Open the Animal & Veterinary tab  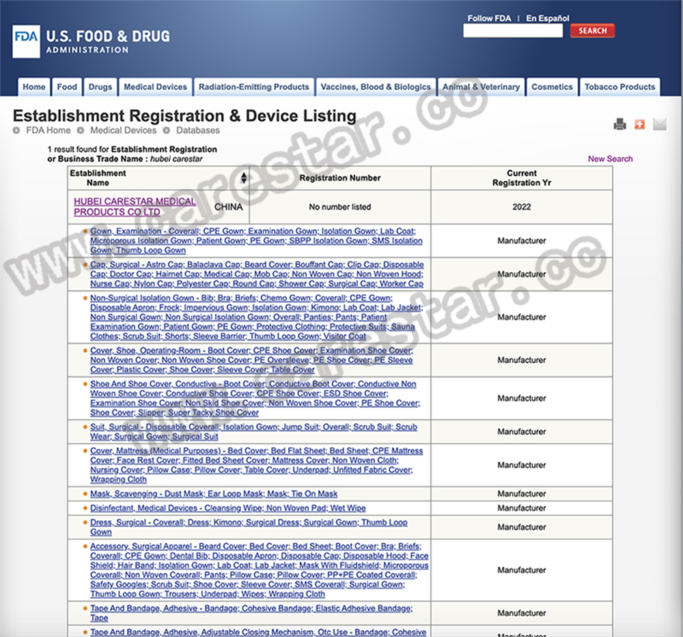point(482,87)
